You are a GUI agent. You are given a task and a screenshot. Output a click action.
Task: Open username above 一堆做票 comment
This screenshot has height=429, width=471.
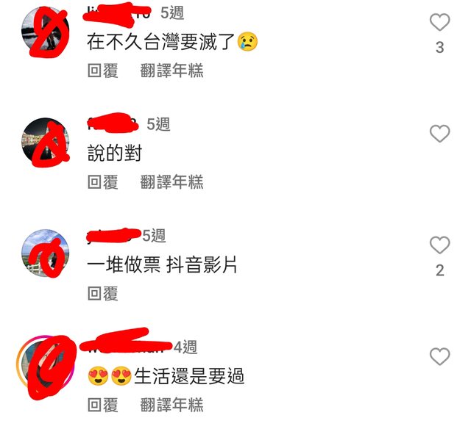(113, 236)
